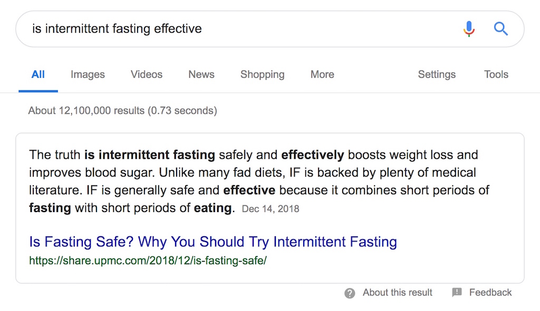Submit query using the blue magnifier icon
The height and width of the screenshot is (311, 540).
pos(501,28)
